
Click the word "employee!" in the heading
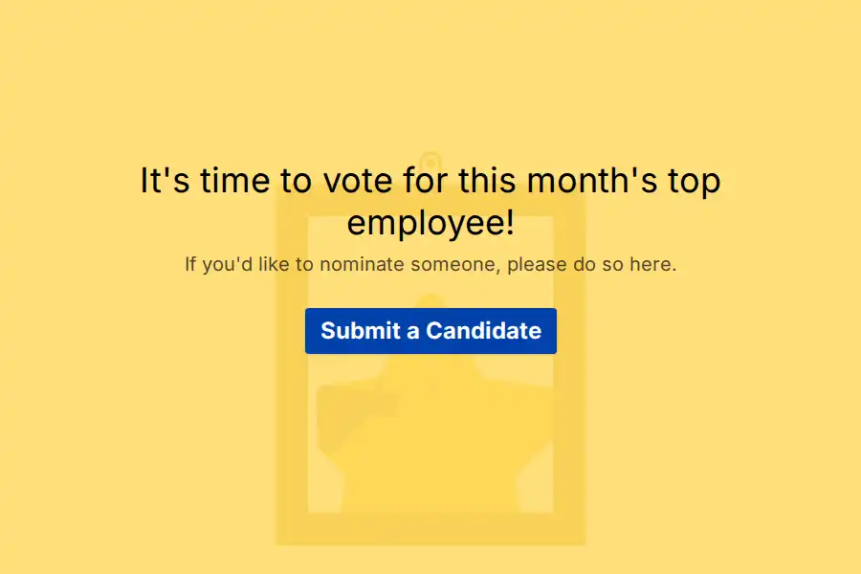coord(430,223)
